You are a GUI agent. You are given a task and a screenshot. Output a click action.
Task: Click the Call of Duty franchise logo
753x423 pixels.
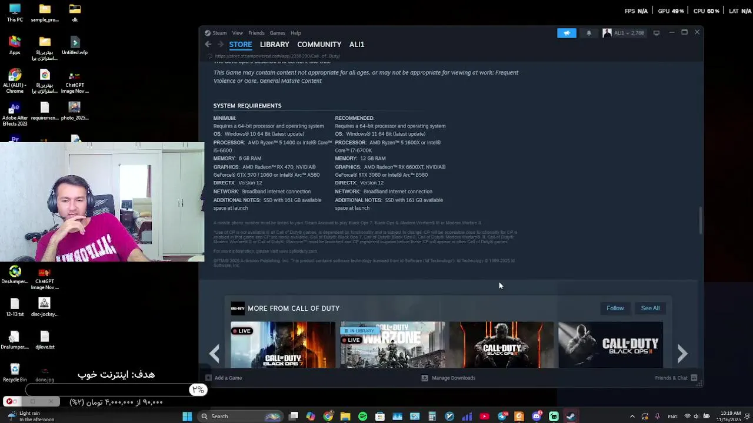coord(238,308)
